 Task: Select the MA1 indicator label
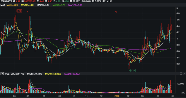click(x=3, y=5)
